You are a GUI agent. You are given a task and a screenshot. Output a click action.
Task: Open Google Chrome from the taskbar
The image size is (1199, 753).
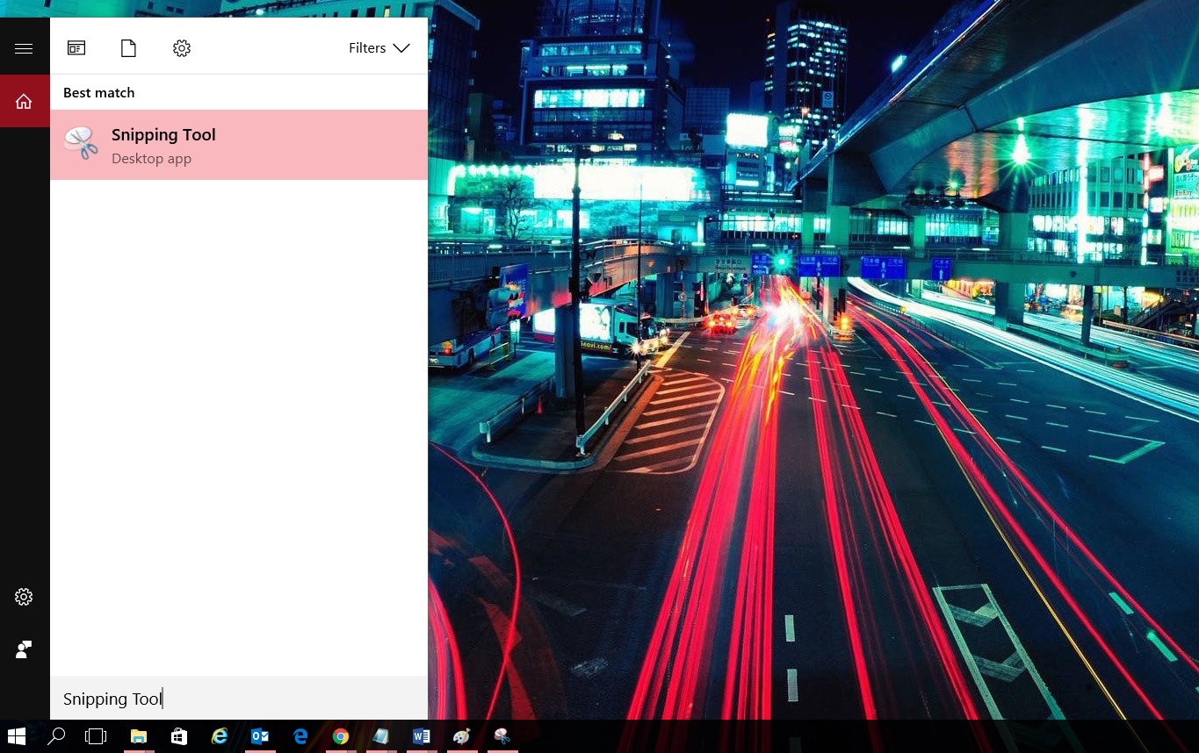pyautogui.click(x=341, y=736)
